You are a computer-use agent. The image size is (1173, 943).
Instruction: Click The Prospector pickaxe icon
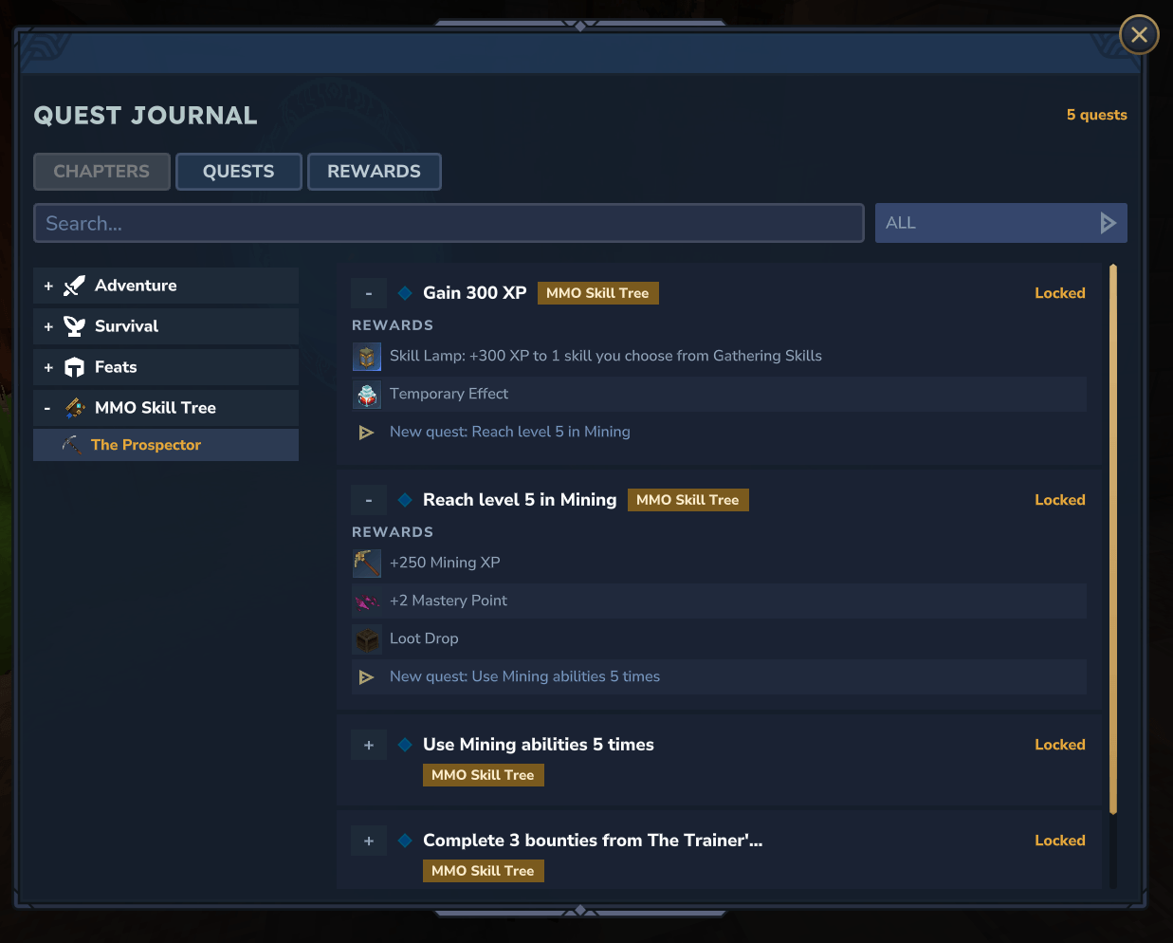point(71,445)
